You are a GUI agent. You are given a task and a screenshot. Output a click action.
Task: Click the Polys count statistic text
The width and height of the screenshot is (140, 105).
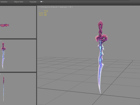[43, 13]
